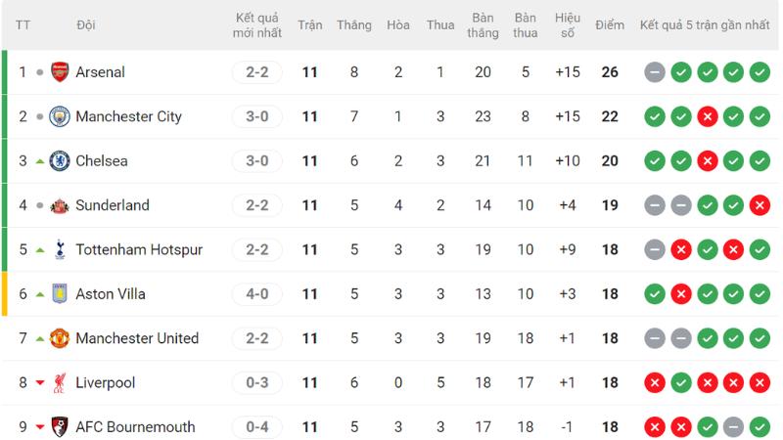
Task: Click Liverpool's 0-3 latest result badge
Action: pos(257,382)
